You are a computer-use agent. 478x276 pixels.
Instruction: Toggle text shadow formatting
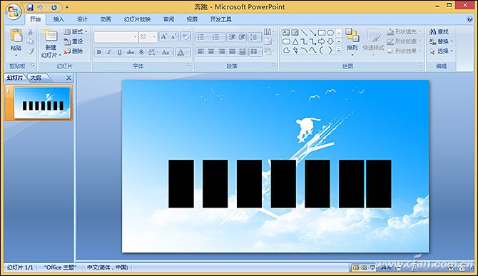(x=141, y=52)
